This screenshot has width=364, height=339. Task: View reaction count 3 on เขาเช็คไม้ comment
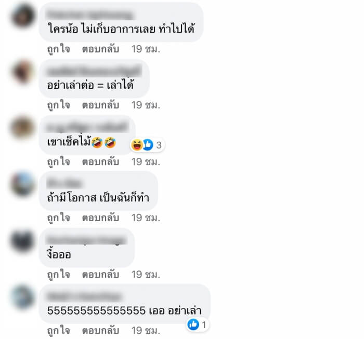[159, 145]
